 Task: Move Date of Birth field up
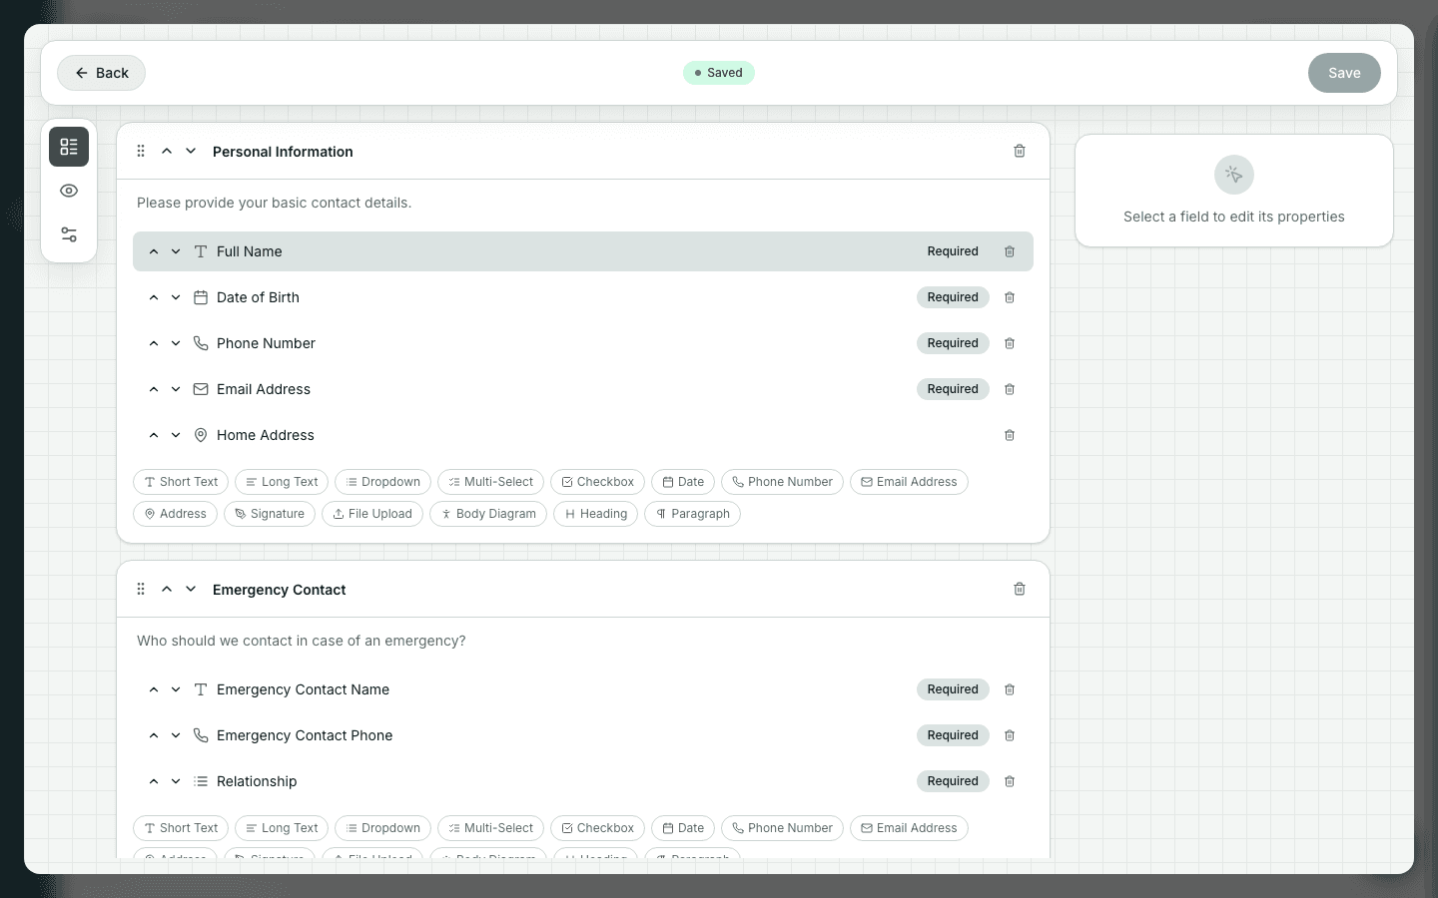coord(154,297)
